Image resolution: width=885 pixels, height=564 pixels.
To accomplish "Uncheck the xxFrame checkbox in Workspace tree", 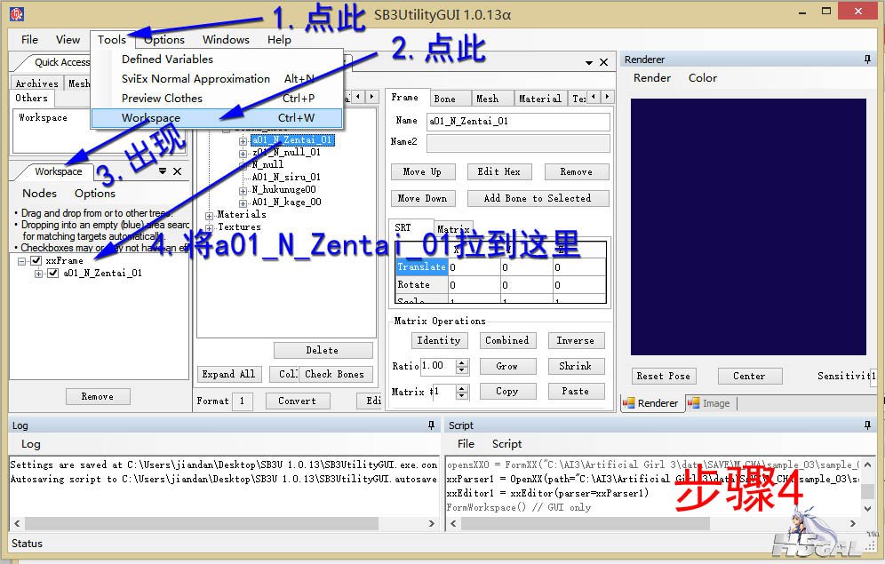I will tap(36, 260).
